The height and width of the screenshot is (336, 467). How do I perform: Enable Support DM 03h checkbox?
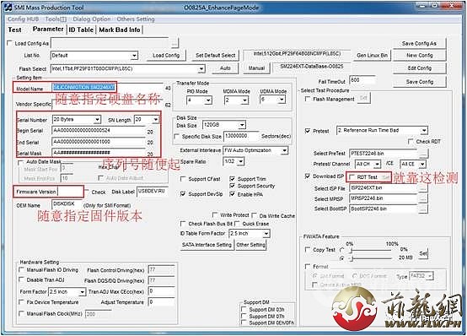click(x=244, y=309)
